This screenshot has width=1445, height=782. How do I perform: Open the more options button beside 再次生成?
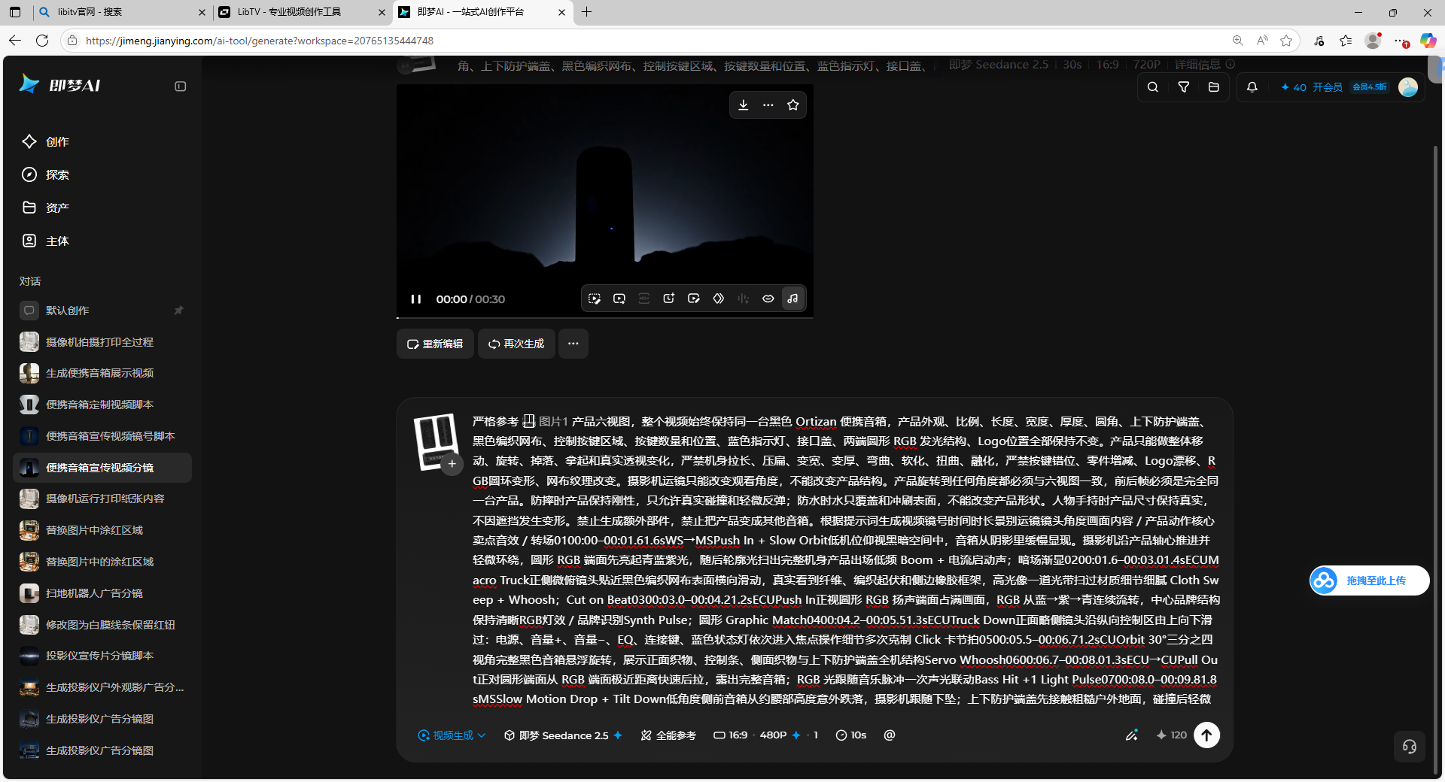tap(573, 344)
